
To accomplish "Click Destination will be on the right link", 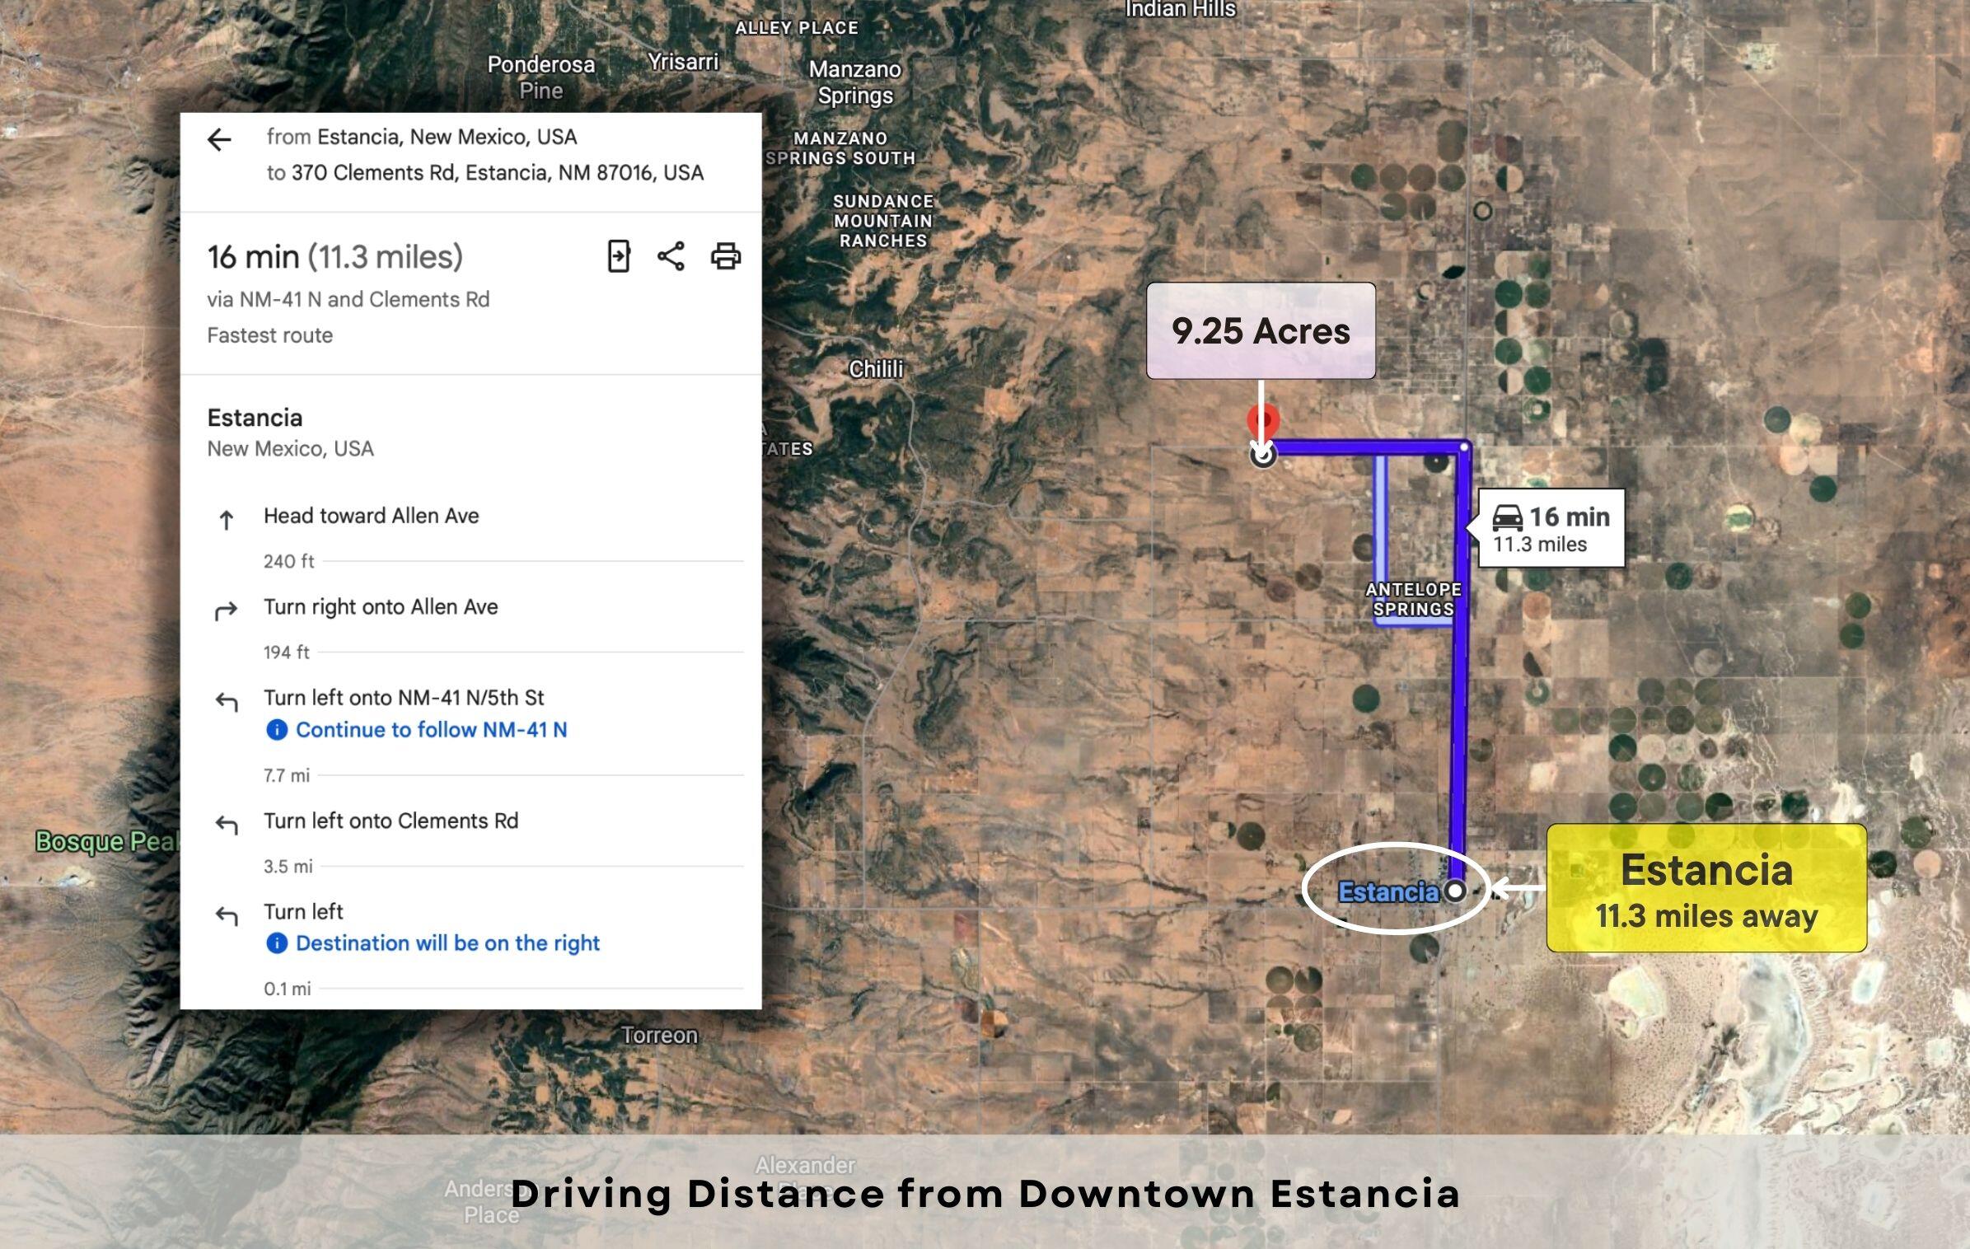I will tap(447, 943).
